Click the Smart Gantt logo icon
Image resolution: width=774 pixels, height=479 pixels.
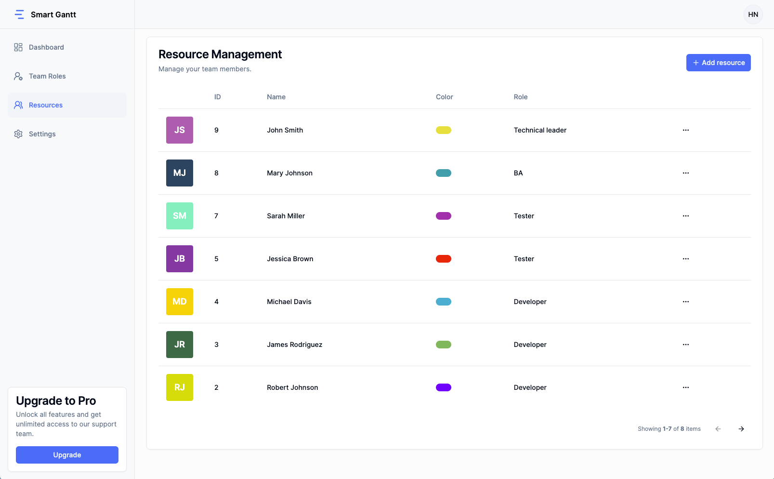coord(19,14)
